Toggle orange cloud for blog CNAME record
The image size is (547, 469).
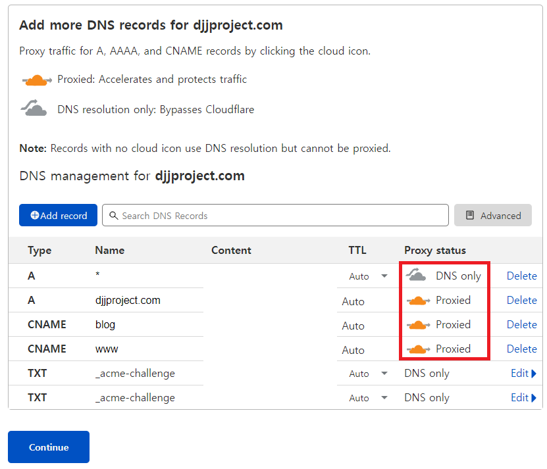click(418, 325)
